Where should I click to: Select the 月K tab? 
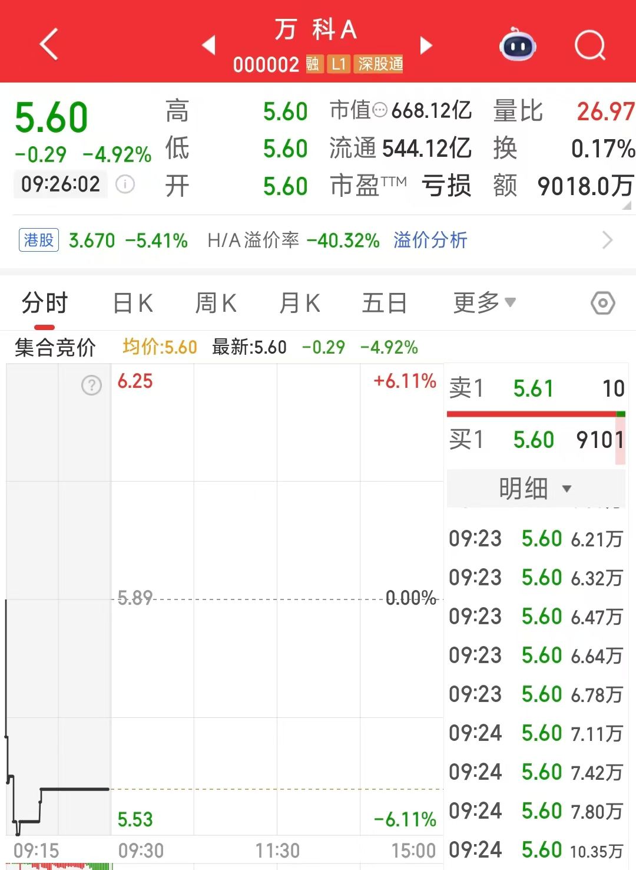click(299, 304)
